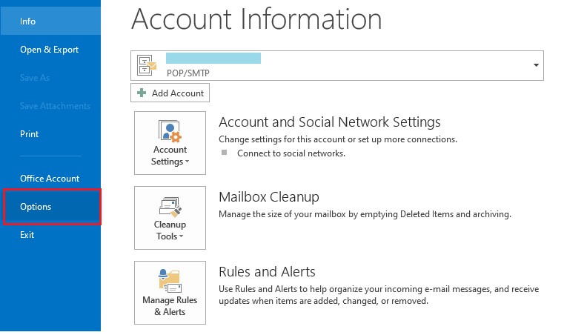564x335 pixels.
Task: Expand the POP/SMTP account selector dropdown
Action: [536, 65]
